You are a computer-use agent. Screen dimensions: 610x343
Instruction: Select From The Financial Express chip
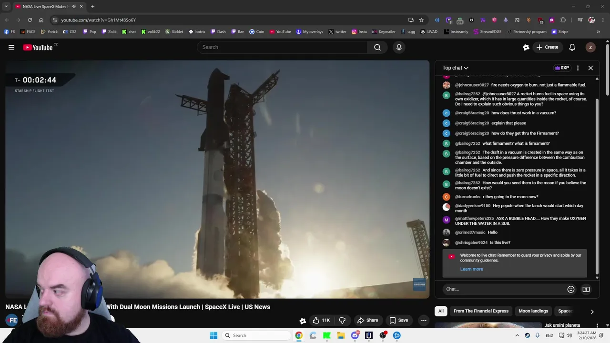coord(481,311)
